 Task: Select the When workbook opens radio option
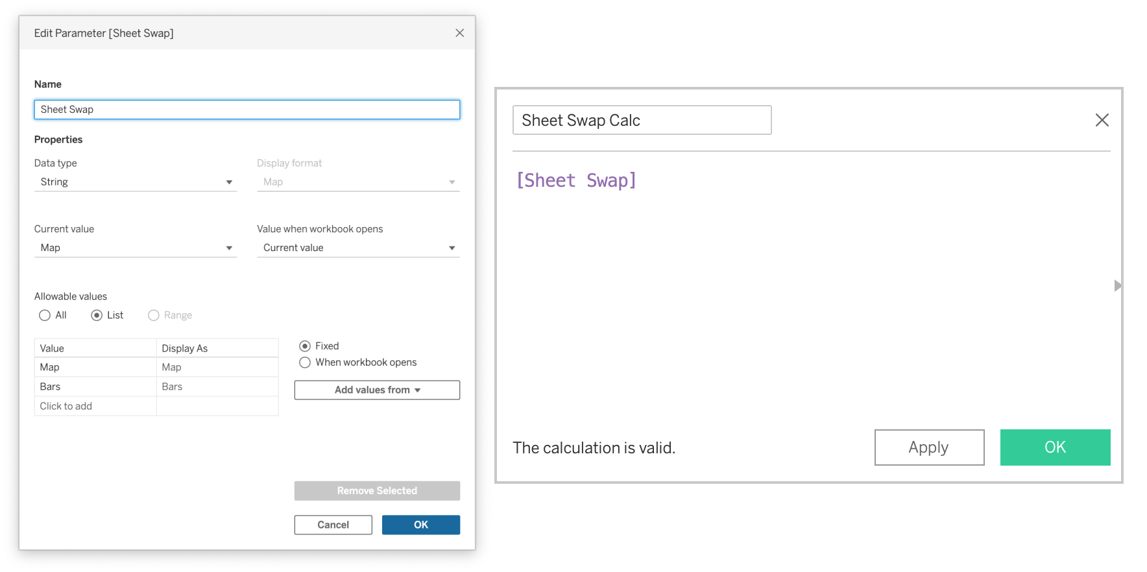(305, 363)
